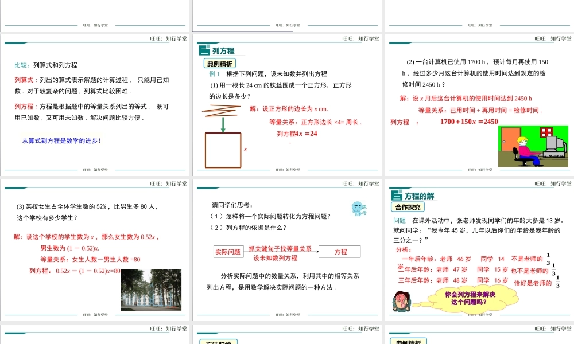
Task: Click the text 例 1 on the 列方程 slide
Action: tap(214, 74)
